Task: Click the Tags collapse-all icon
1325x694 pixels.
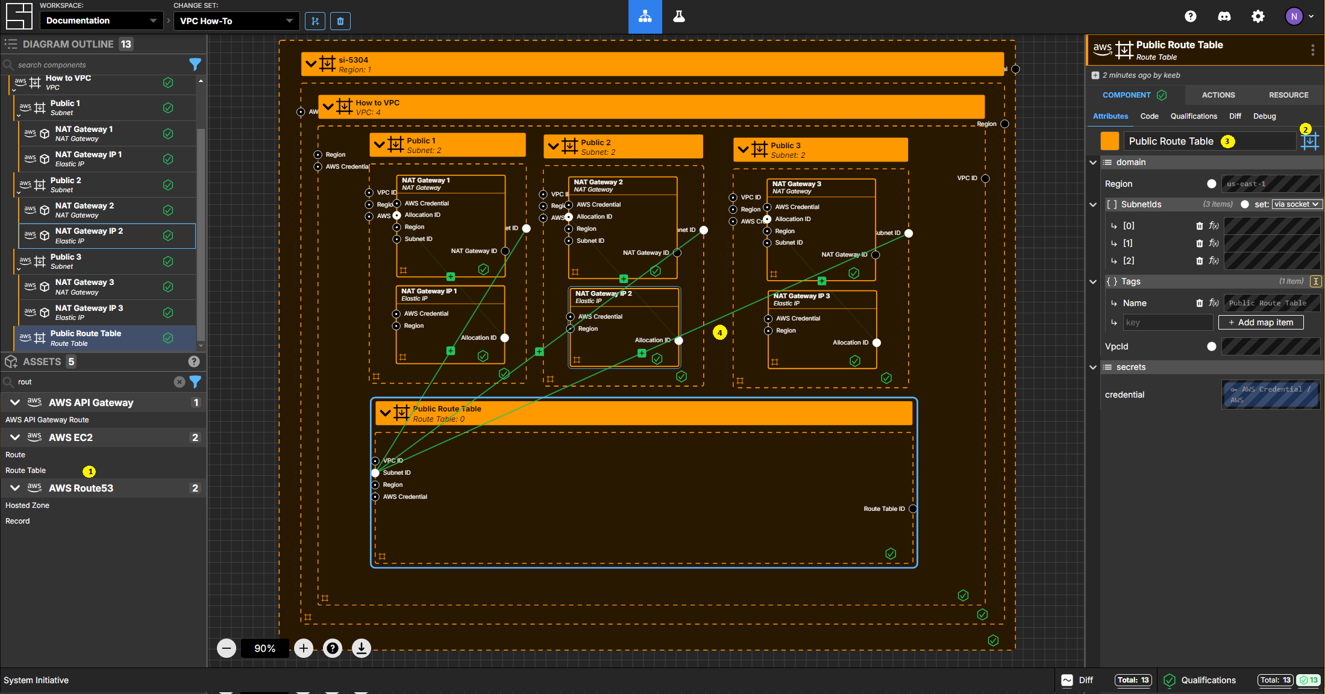Action: pyautogui.click(x=1315, y=281)
